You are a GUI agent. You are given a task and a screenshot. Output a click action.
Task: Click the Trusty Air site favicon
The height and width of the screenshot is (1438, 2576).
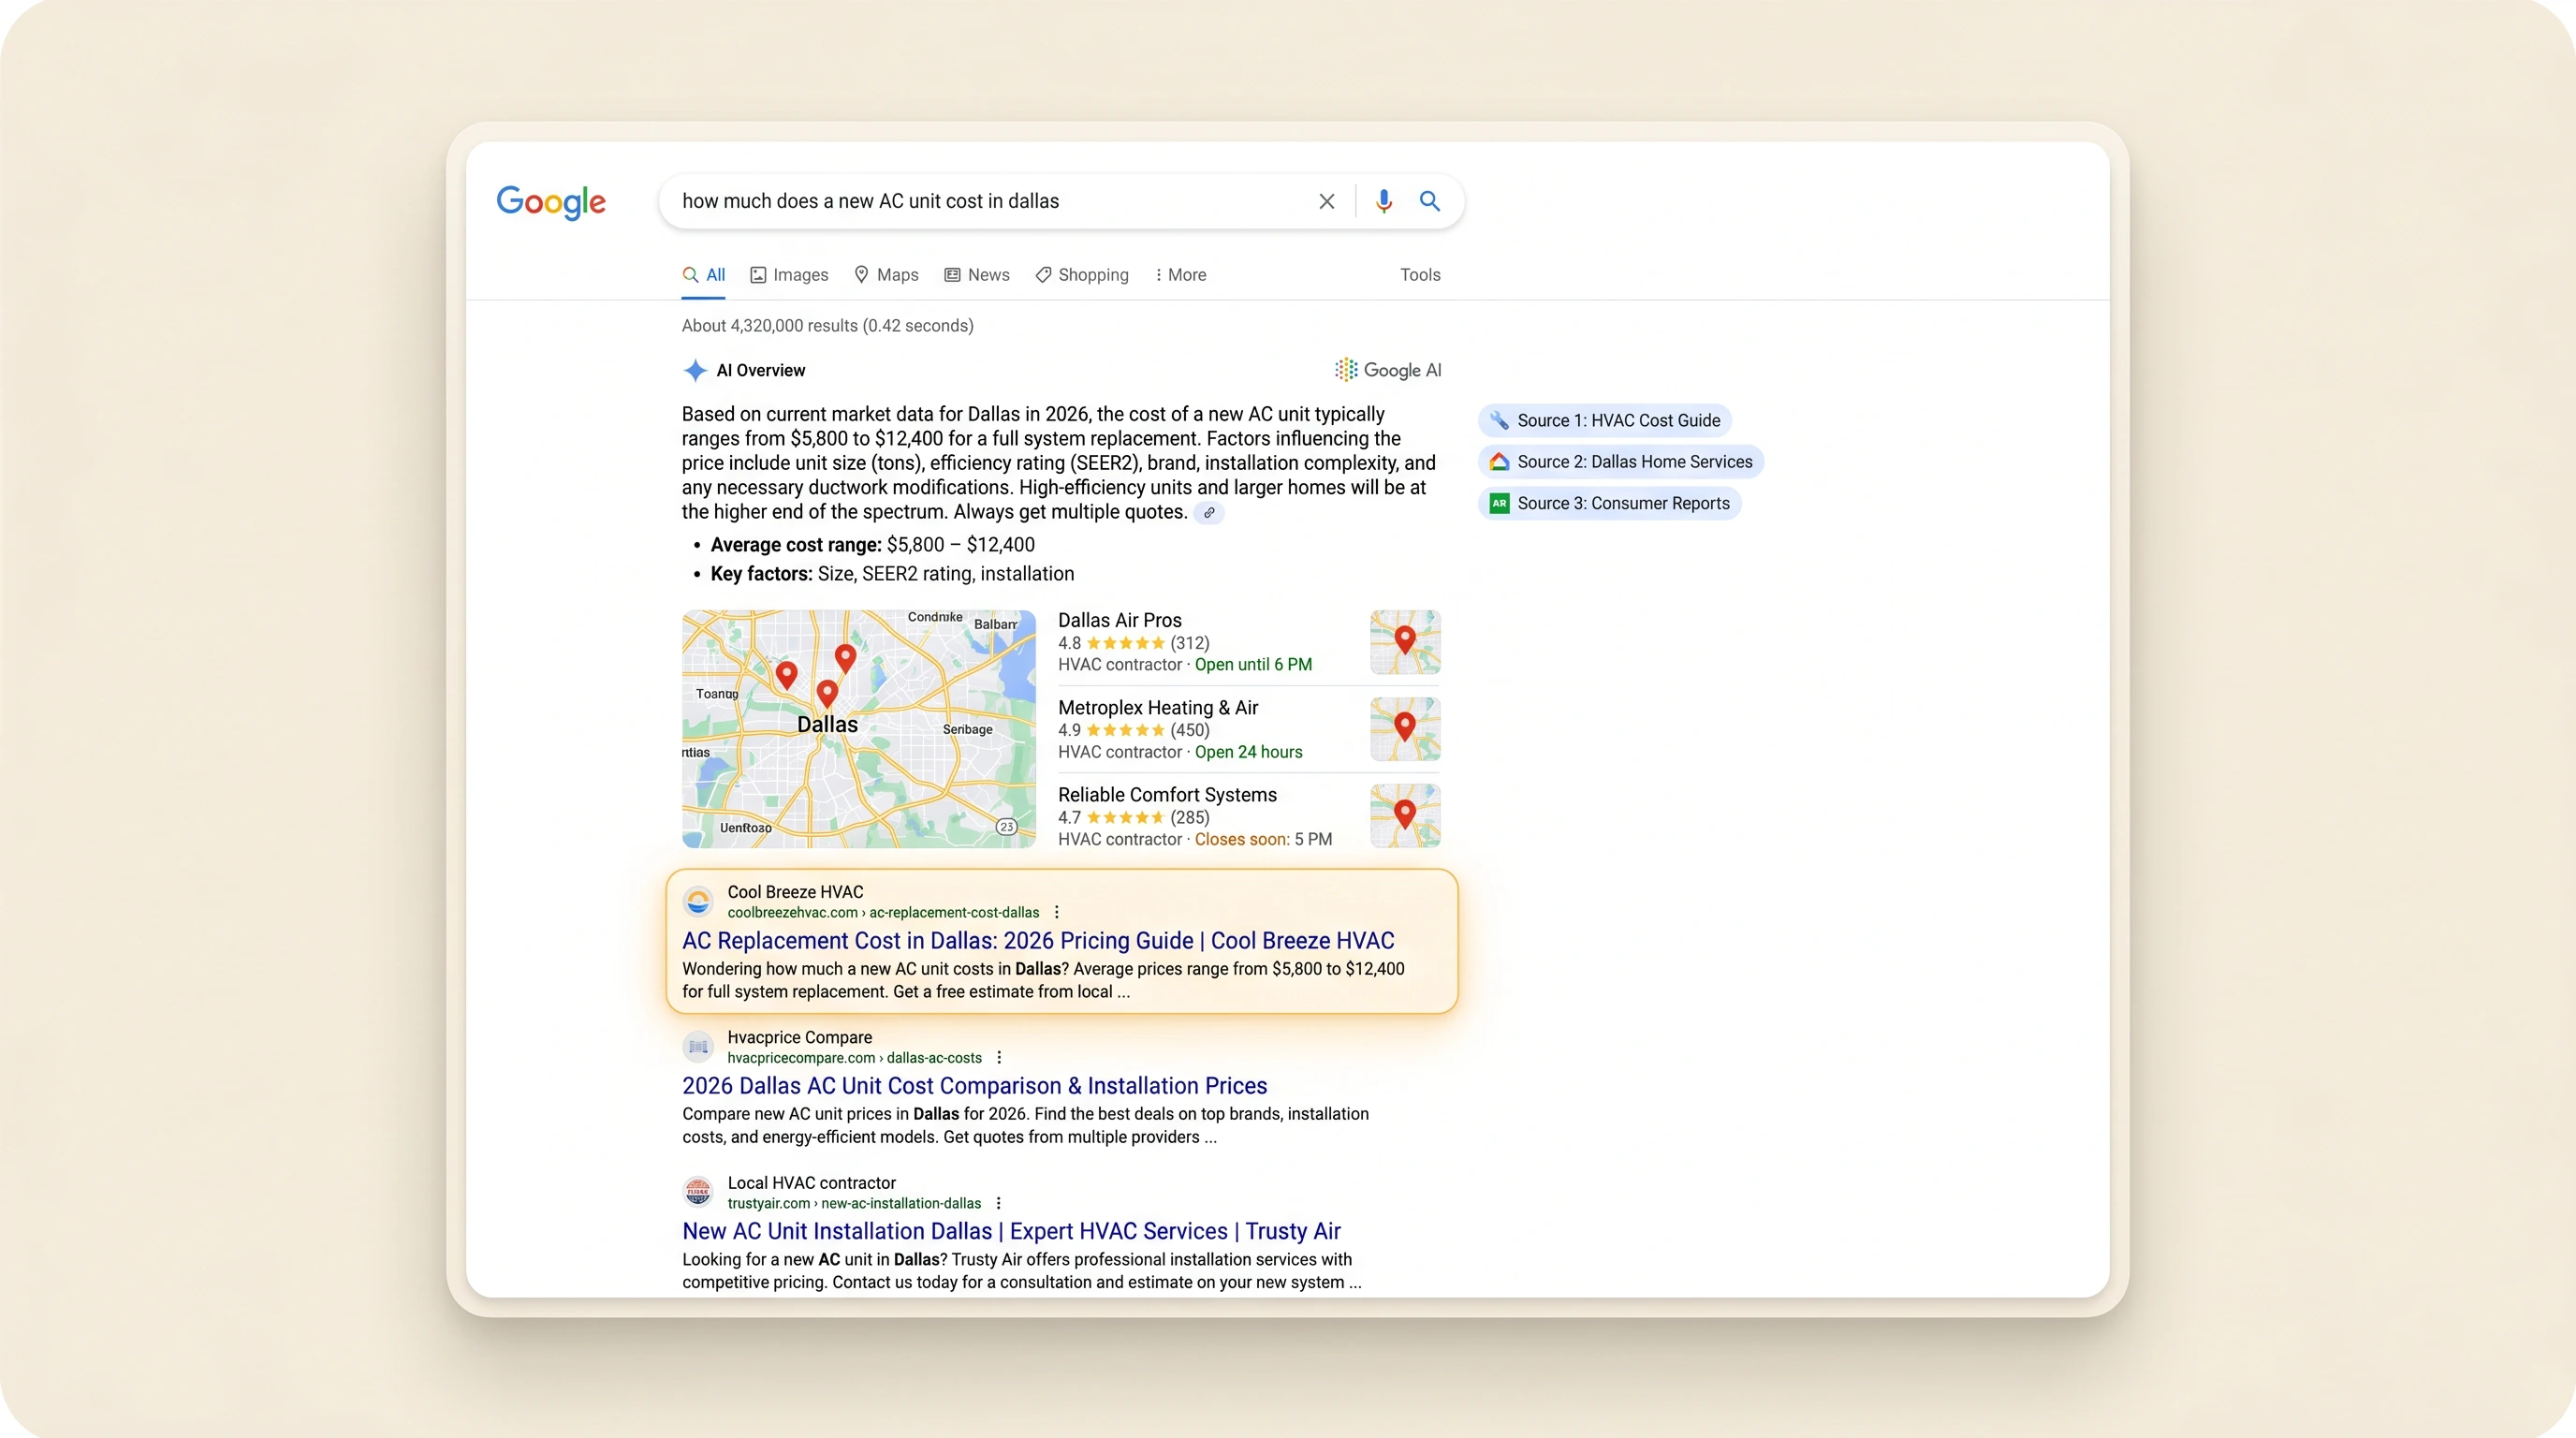698,1192
